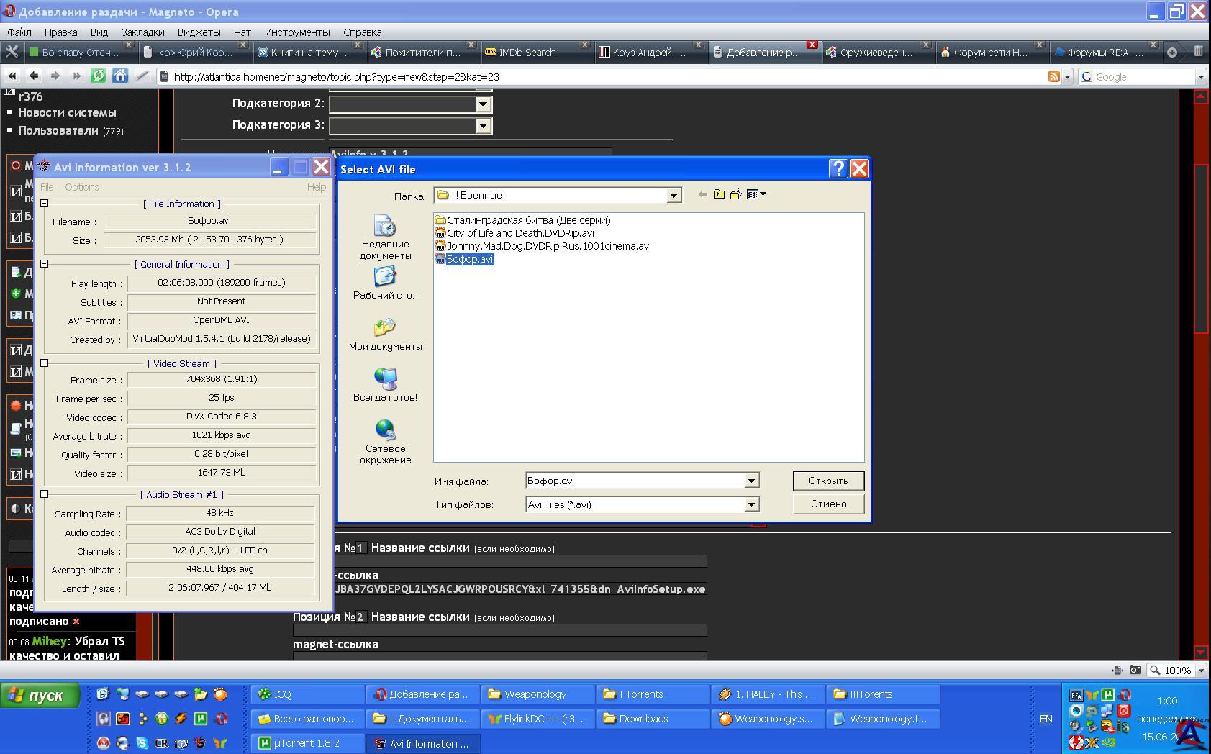Click the browser Home button

coord(120,76)
